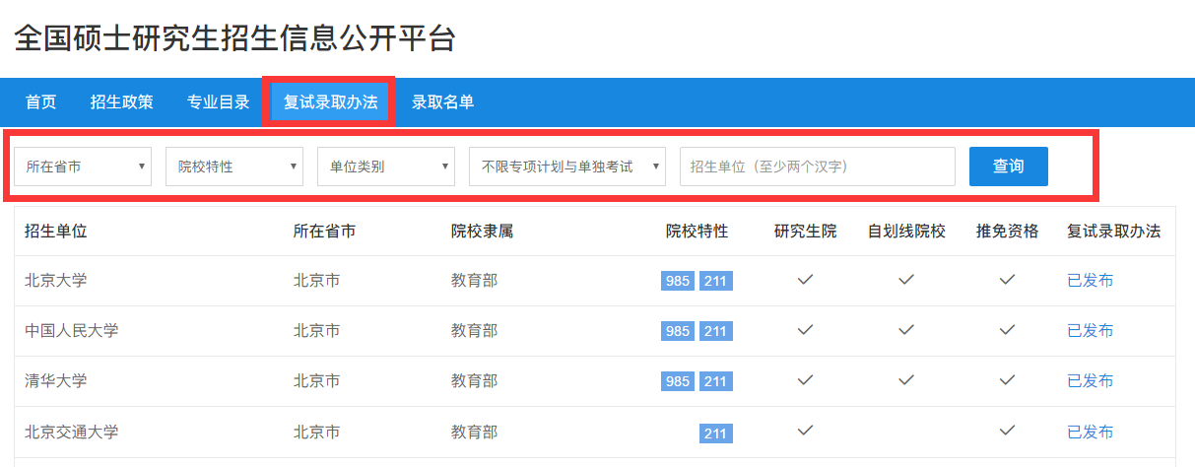
Task: Click the 211 badge for 北京大学
Action: pos(715,282)
